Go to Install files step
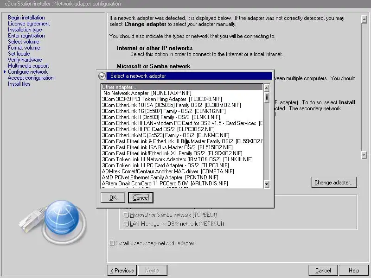The height and width of the screenshot is (278, 371). [x=19, y=84]
